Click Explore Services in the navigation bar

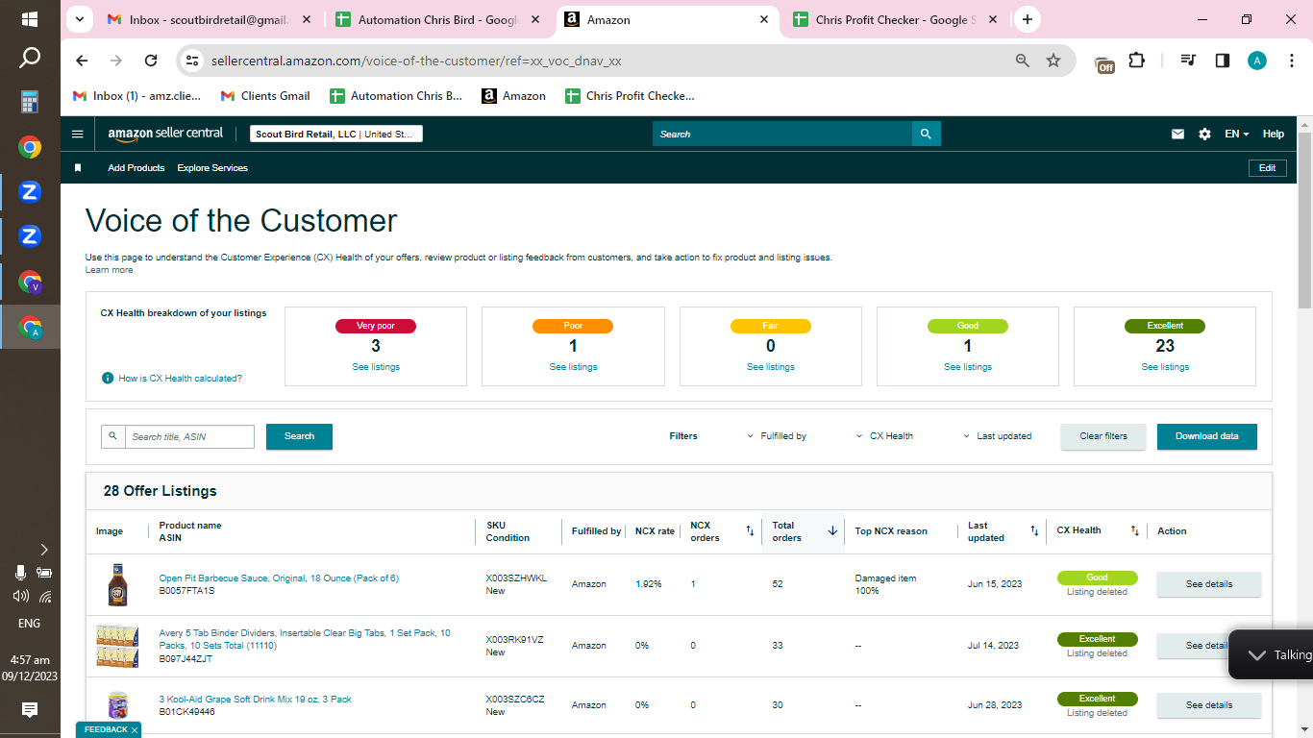pyautogui.click(x=212, y=168)
